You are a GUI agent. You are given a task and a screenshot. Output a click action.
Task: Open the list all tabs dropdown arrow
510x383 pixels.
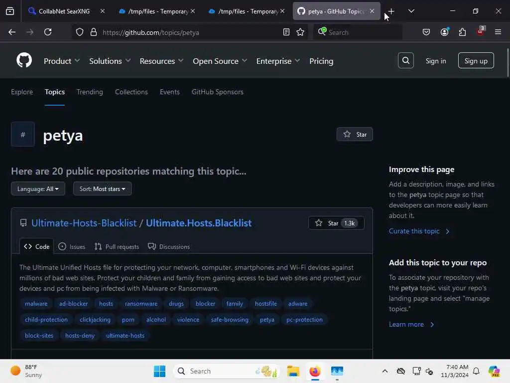coord(411,11)
